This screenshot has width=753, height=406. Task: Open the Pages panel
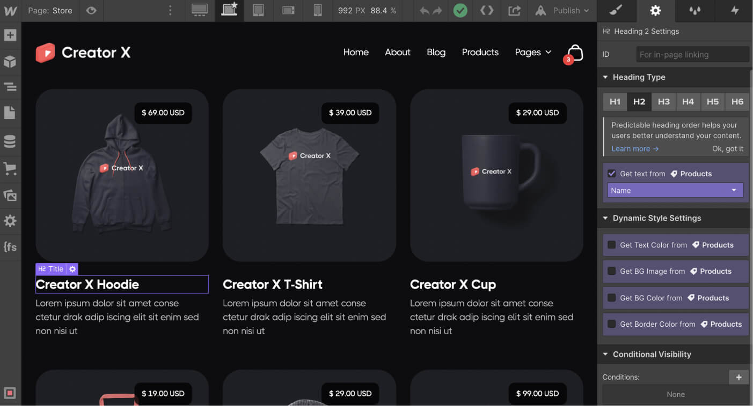(10, 113)
